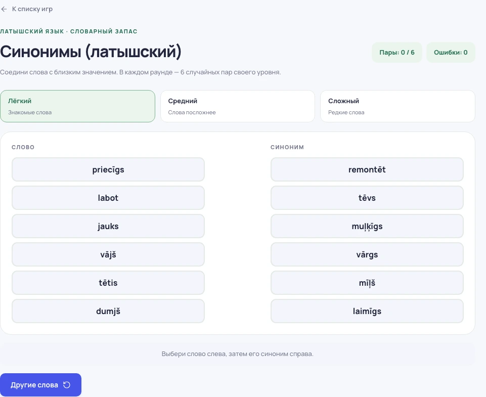Click the word 'tētis'
The height and width of the screenshot is (397, 486).
[108, 283]
